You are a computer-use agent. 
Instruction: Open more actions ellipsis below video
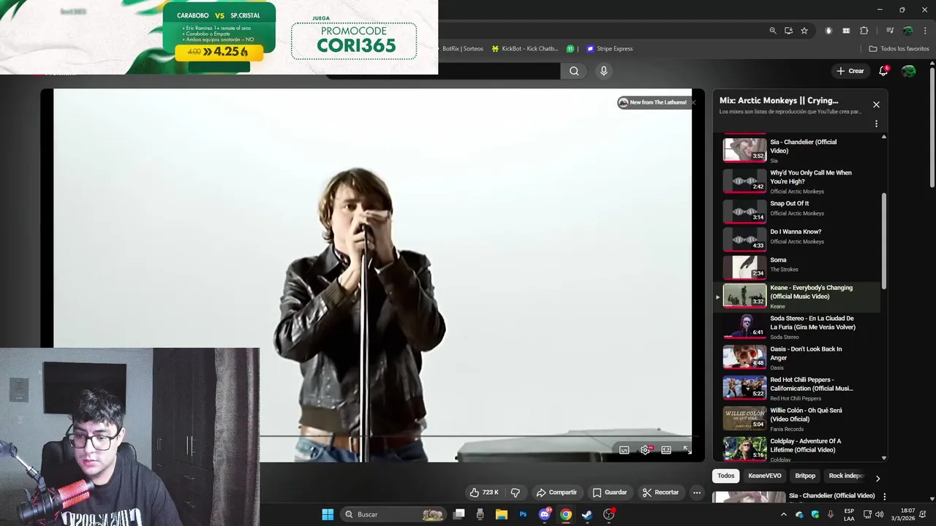coord(697,492)
